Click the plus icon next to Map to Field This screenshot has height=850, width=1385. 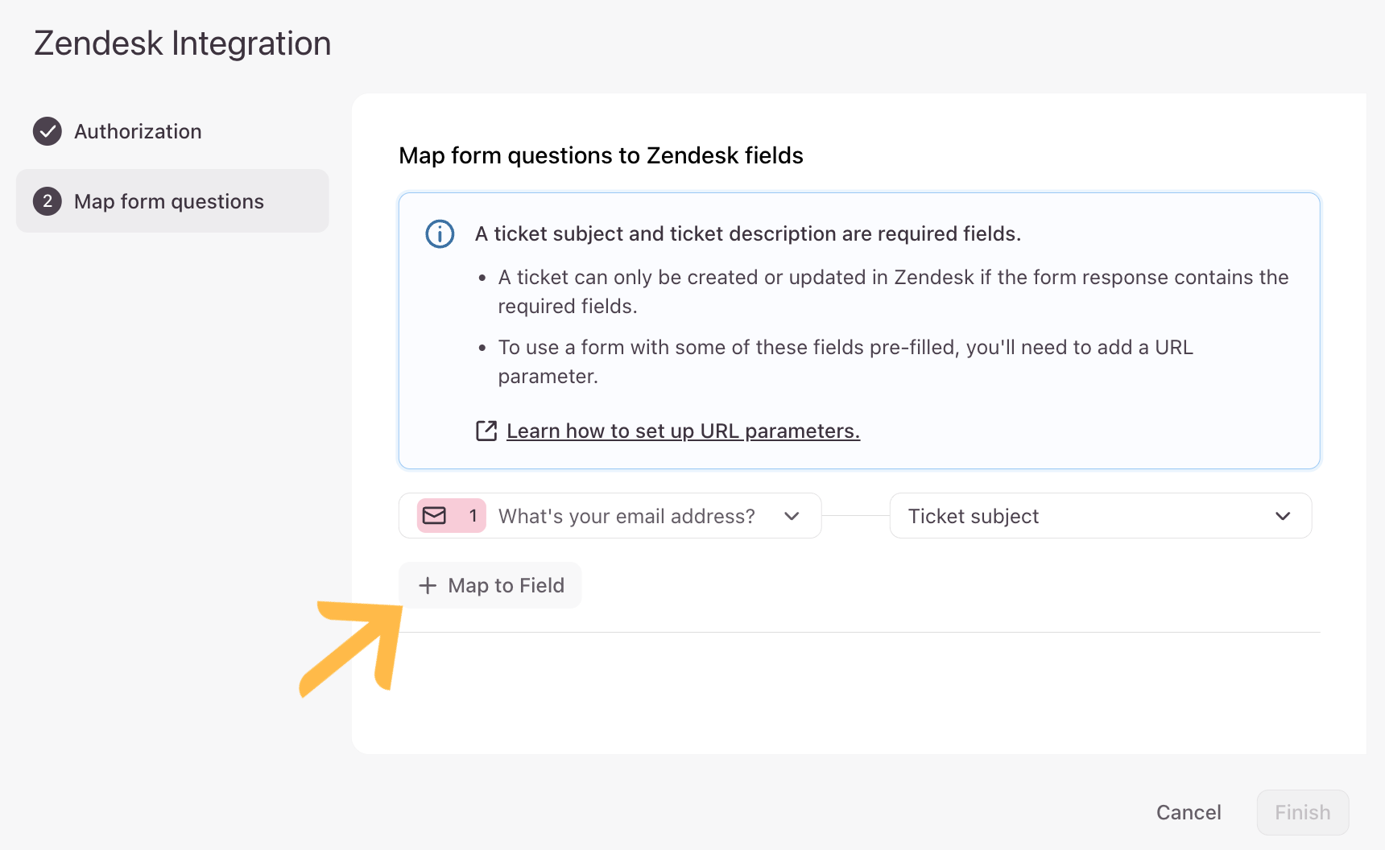point(428,585)
